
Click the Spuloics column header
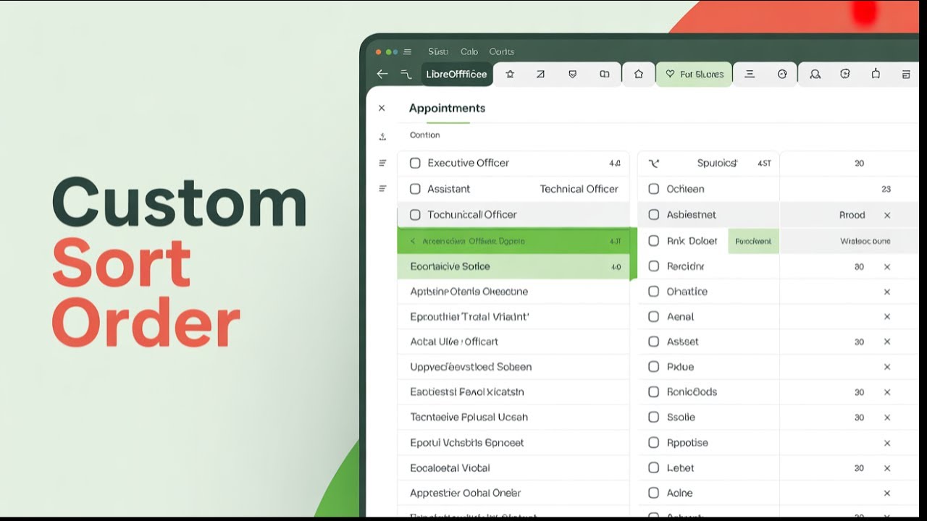717,164
